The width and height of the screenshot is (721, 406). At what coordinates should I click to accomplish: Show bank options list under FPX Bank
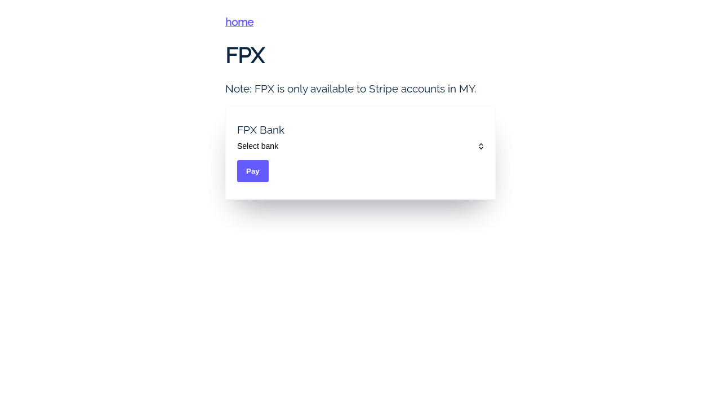point(360,146)
